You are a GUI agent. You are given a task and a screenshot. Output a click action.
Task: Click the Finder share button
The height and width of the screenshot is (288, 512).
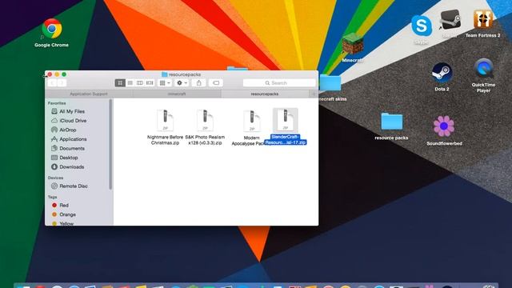(198, 83)
